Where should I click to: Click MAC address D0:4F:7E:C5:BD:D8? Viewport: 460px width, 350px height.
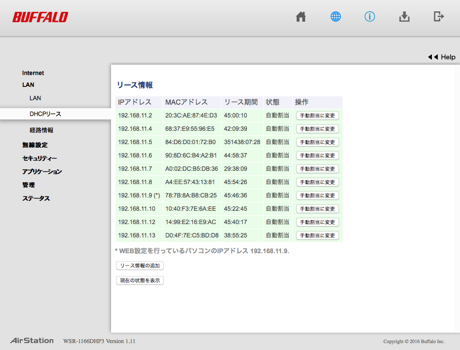tap(192, 235)
